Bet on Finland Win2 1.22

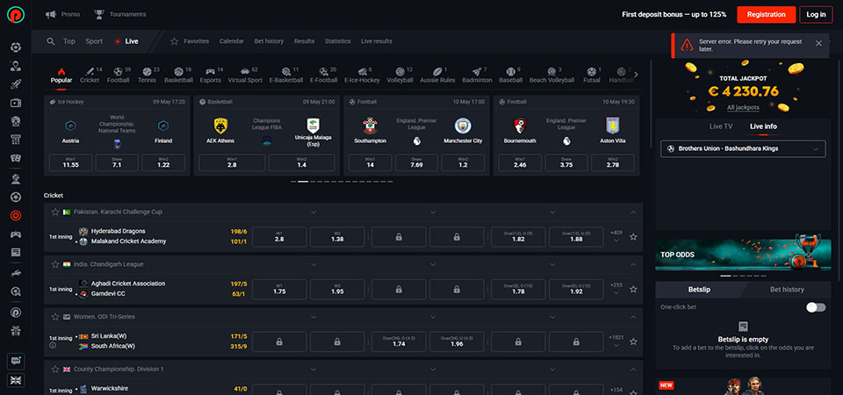coord(163,163)
